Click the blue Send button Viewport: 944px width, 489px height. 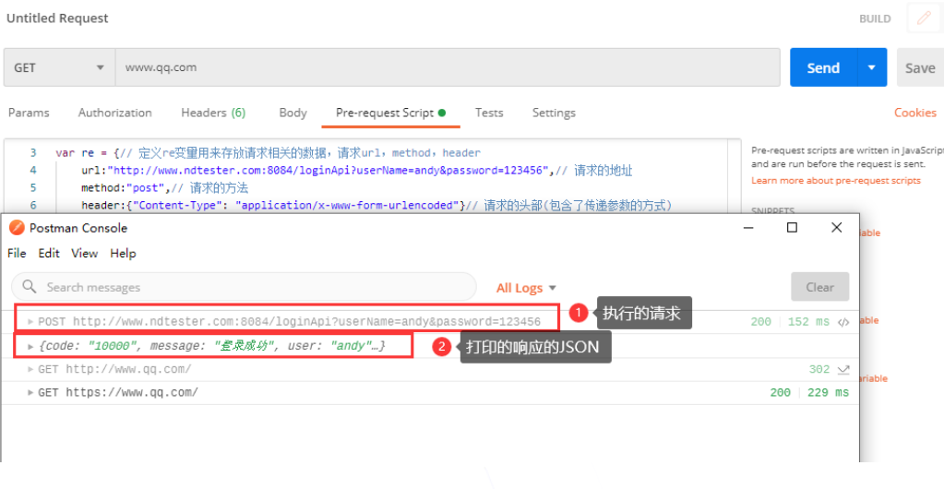(x=823, y=67)
